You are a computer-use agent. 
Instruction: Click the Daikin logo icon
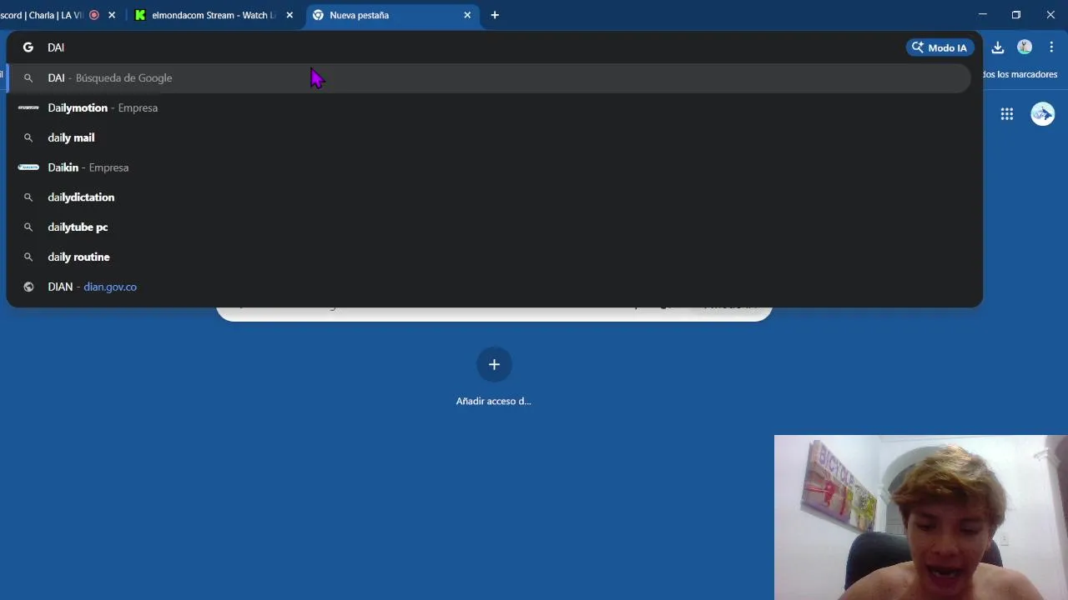point(28,167)
